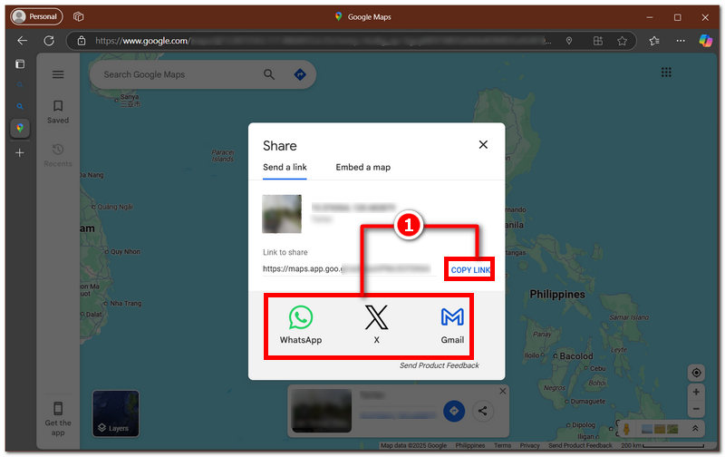The image size is (725, 457).
Task: Click the location permission icon in the address bar
Action: click(x=569, y=41)
